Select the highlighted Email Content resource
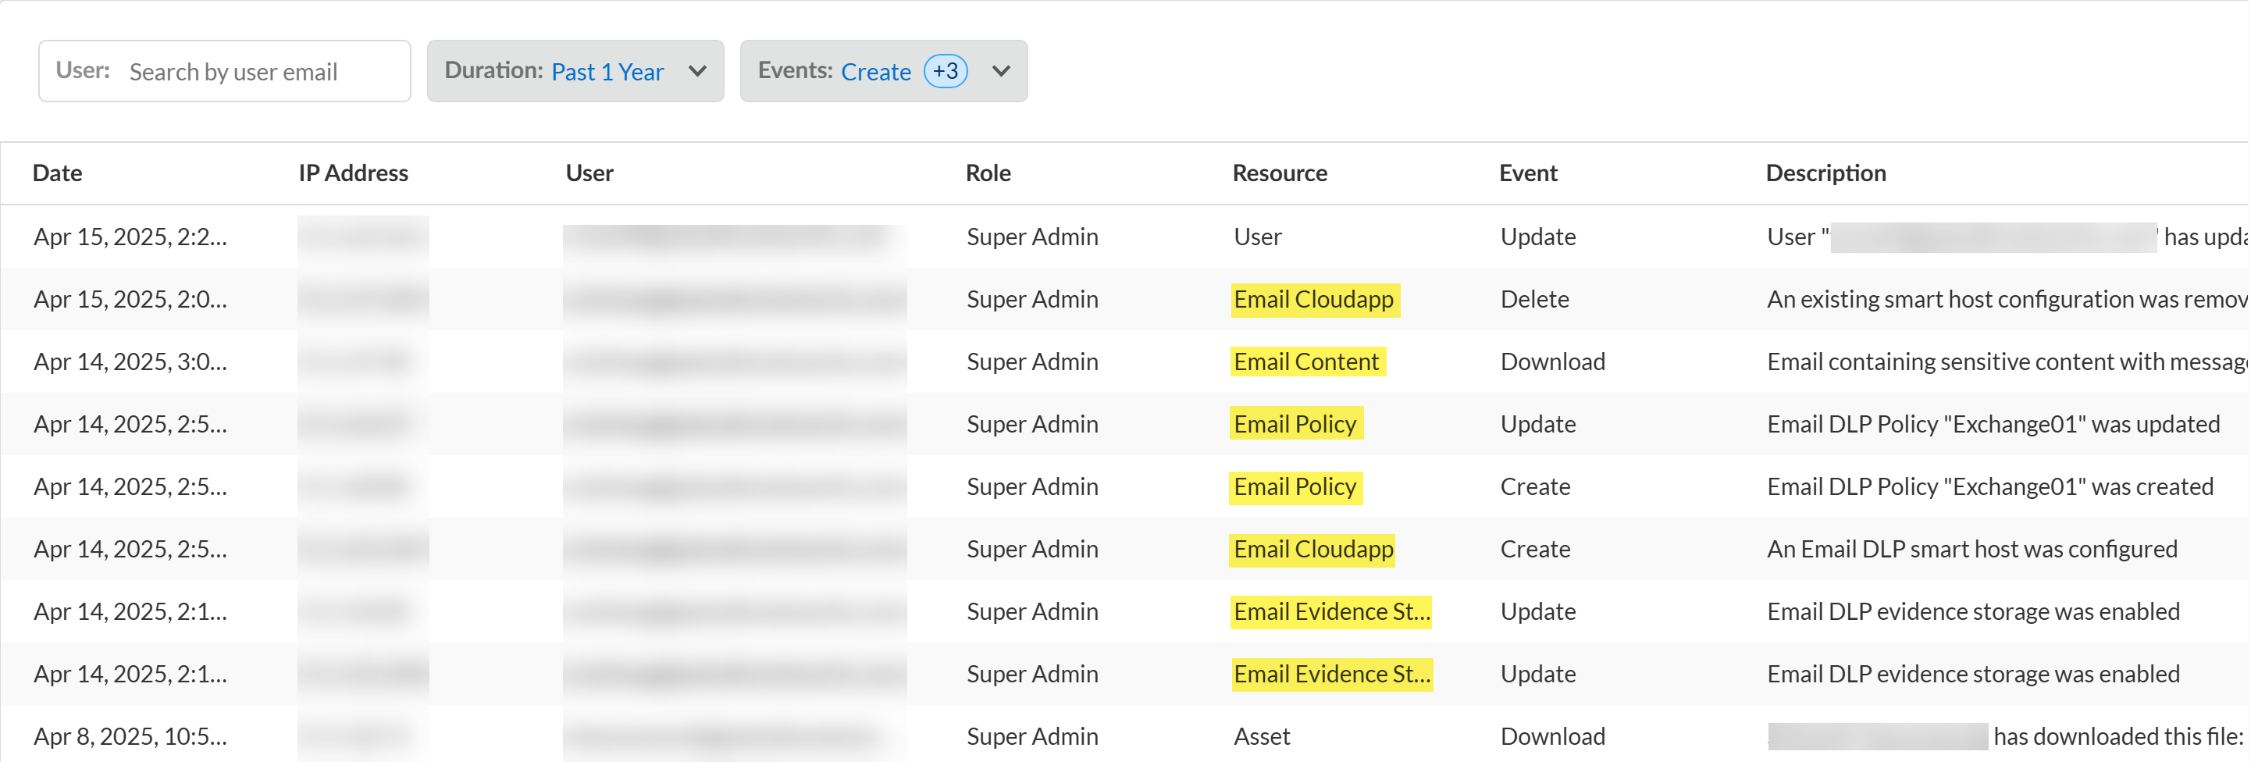Image resolution: width=2251 pixels, height=762 pixels. (x=1305, y=361)
